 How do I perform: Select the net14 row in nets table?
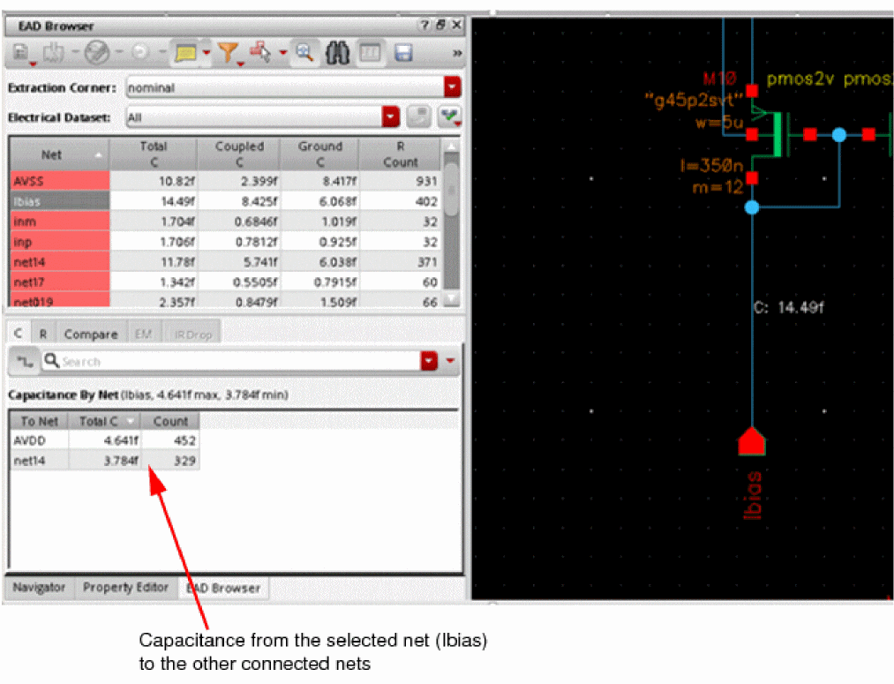click(59, 261)
